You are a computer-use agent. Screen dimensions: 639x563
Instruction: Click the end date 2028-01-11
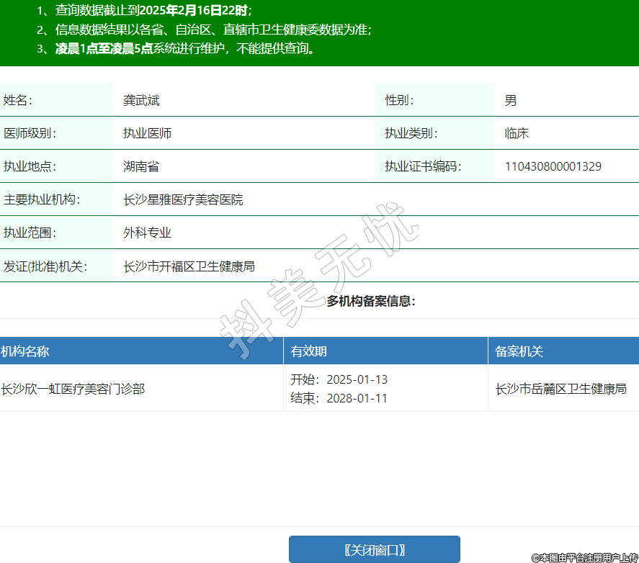[357, 398]
